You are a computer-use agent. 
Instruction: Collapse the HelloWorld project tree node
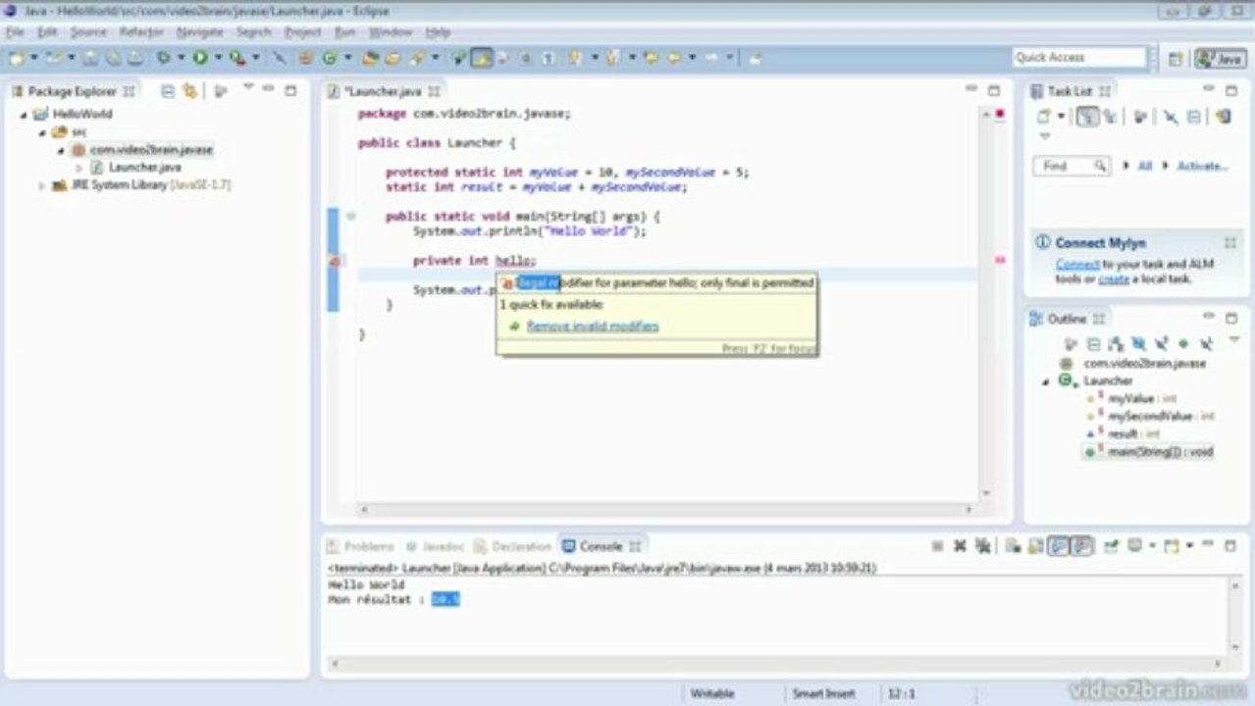(x=24, y=115)
